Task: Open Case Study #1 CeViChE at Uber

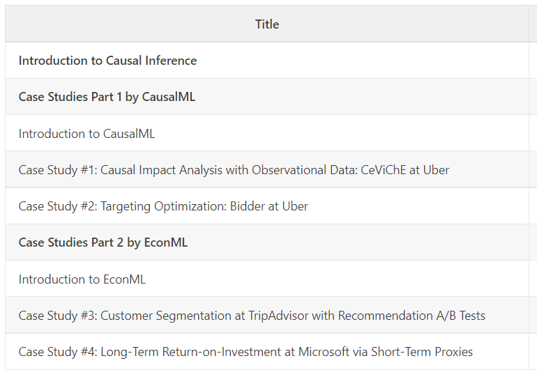Action: pyautogui.click(x=234, y=170)
